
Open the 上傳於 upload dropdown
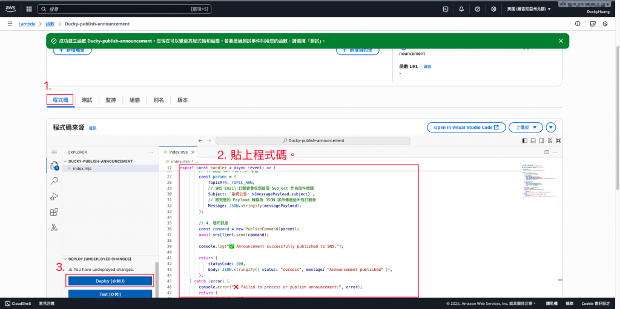point(526,127)
